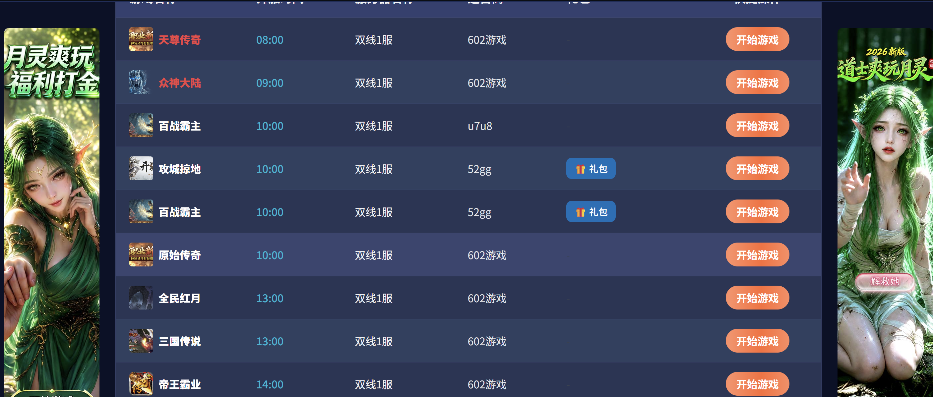Click the 解救她 button on right ad

click(x=885, y=281)
